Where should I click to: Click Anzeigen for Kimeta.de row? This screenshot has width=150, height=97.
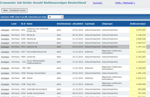[x=5, y=39]
